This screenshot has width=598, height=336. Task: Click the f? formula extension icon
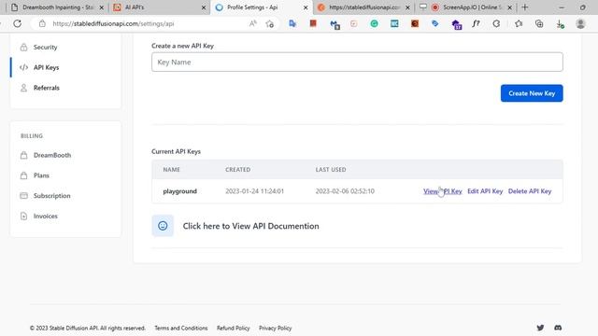476,23
